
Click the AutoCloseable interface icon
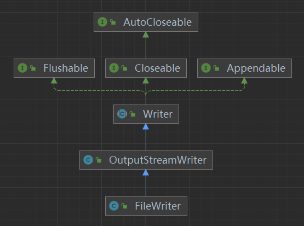(102, 22)
